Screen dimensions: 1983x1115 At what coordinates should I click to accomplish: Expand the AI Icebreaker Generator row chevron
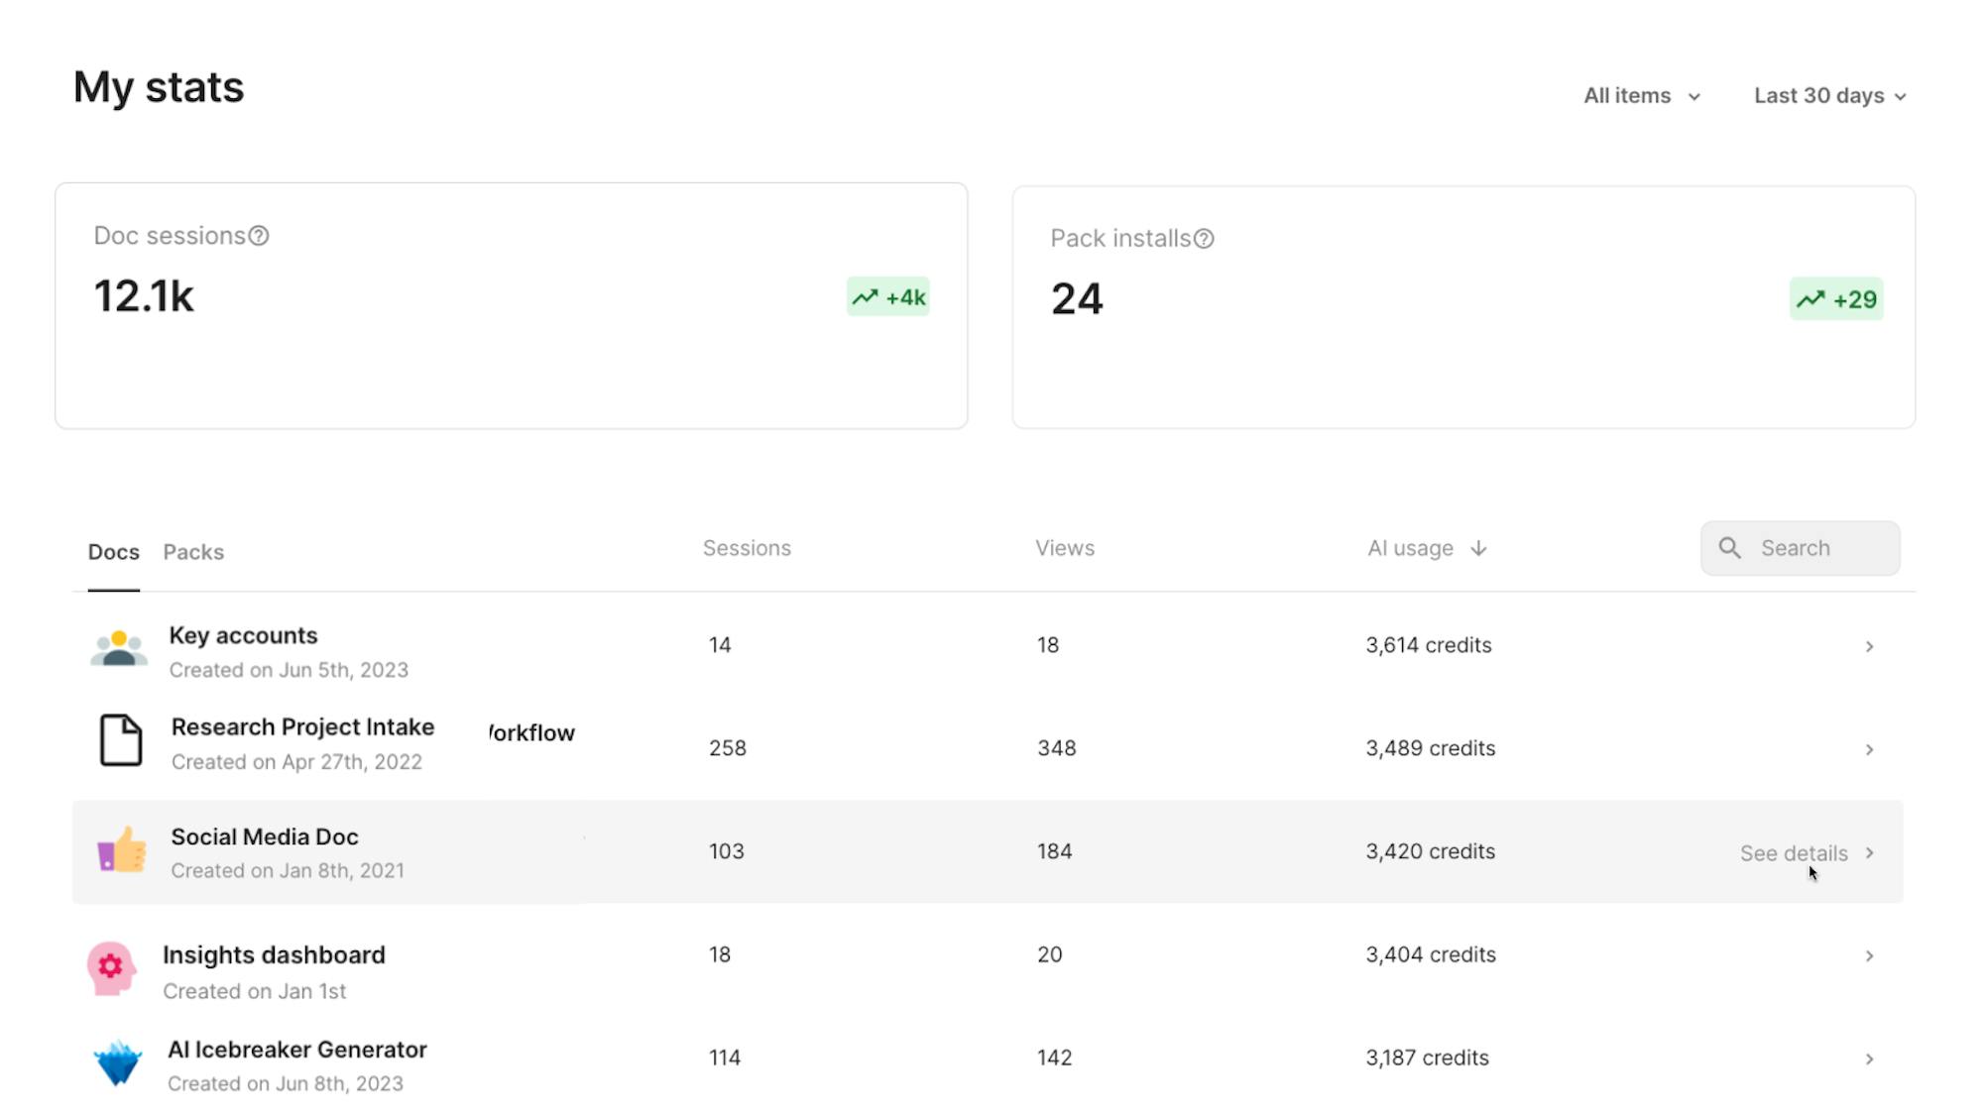1869,1059
